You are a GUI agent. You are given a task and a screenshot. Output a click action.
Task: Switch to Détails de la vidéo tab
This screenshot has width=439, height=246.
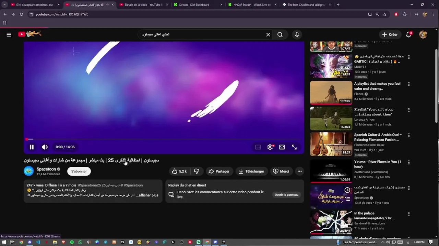[x=144, y=5]
